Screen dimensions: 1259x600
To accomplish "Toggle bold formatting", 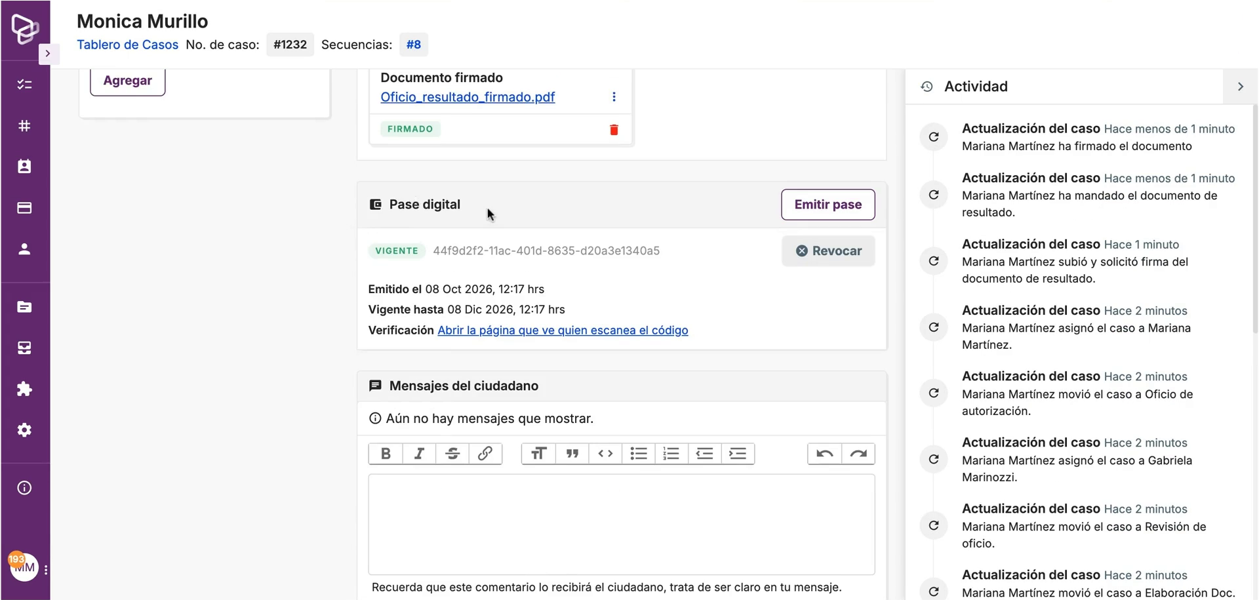I will 386,454.
